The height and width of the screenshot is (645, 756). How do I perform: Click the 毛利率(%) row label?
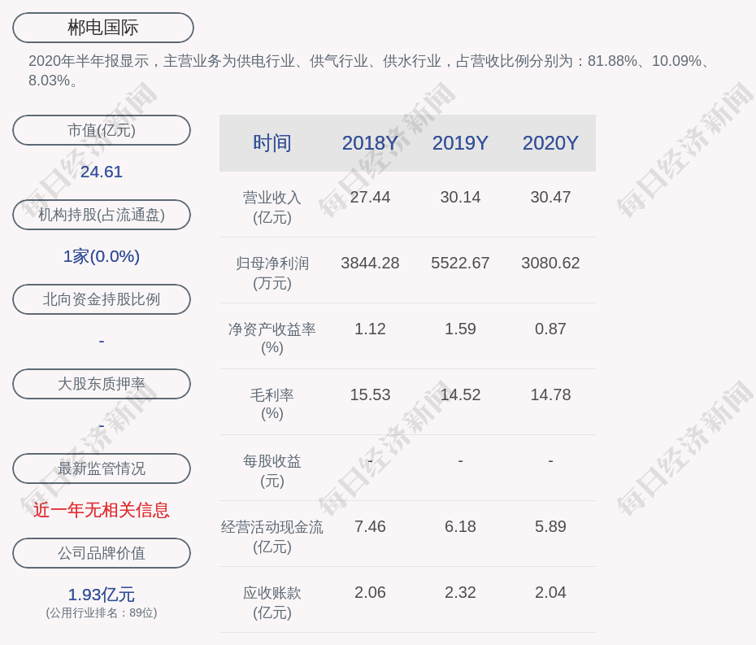point(272,404)
